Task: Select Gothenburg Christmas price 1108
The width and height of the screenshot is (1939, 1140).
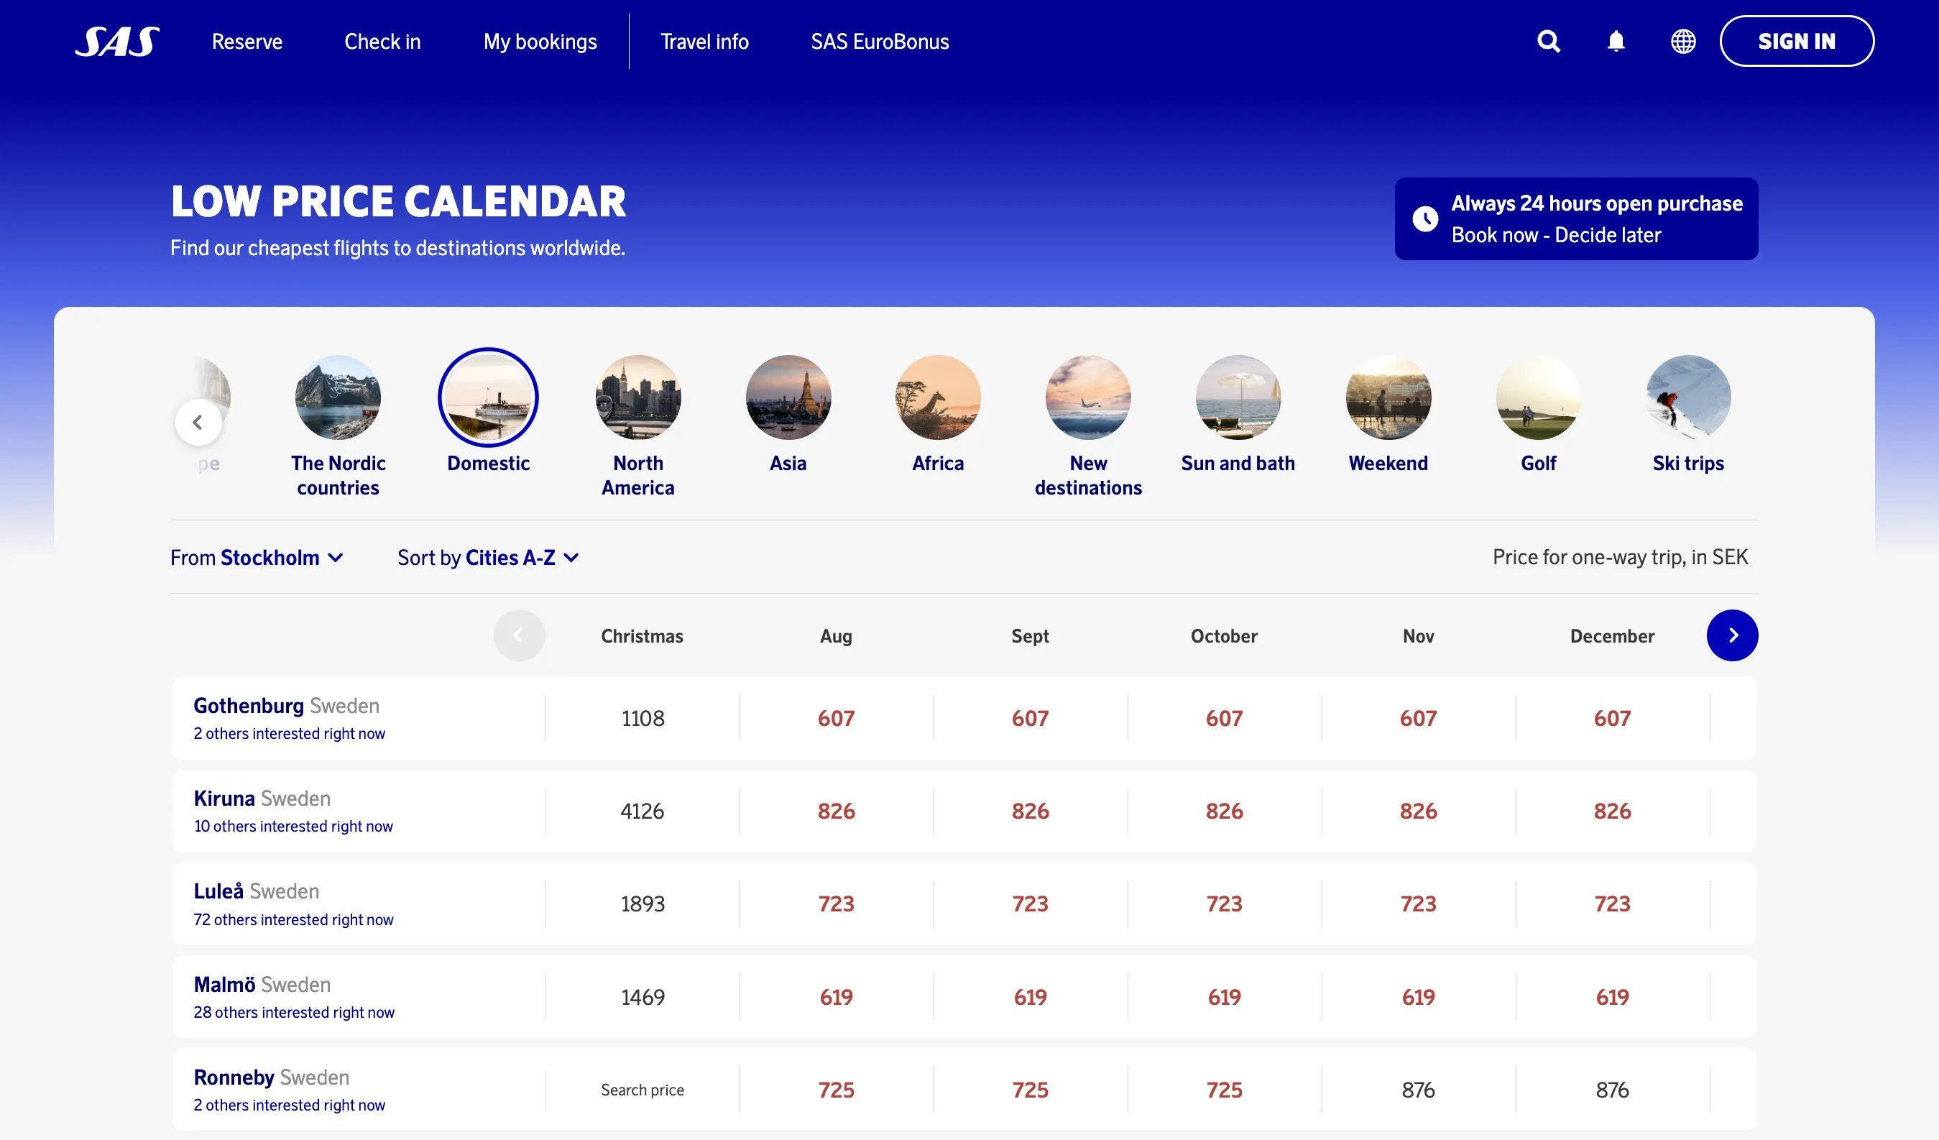Action: pos(643,718)
